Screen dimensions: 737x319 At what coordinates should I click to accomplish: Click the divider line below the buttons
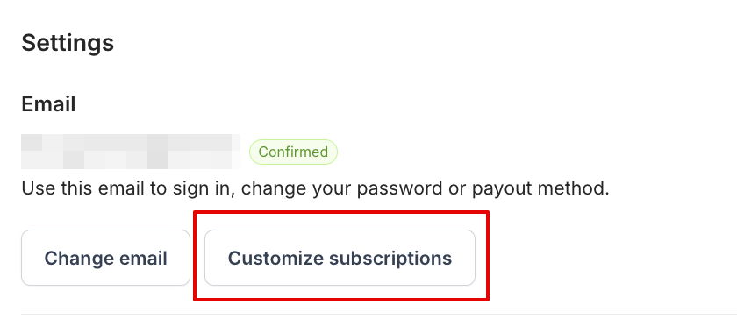click(x=379, y=314)
